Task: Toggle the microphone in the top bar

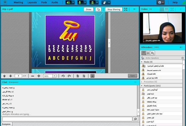Action: coord(80,2)
